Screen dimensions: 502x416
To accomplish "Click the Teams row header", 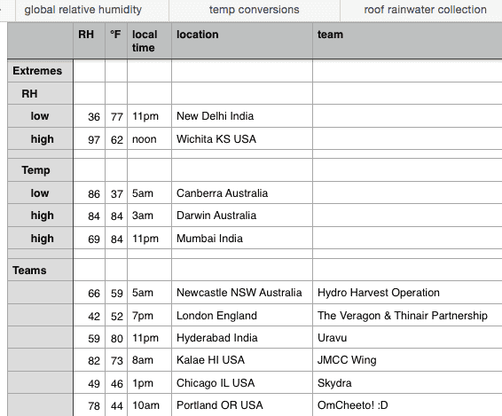I will [x=40, y=270].
